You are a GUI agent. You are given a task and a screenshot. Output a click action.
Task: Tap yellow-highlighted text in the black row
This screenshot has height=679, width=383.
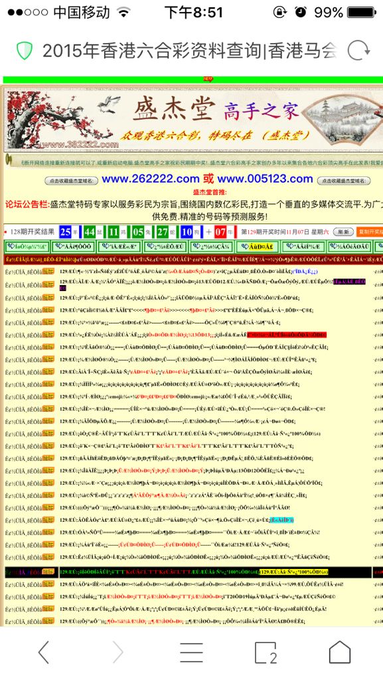click(294, 572)
